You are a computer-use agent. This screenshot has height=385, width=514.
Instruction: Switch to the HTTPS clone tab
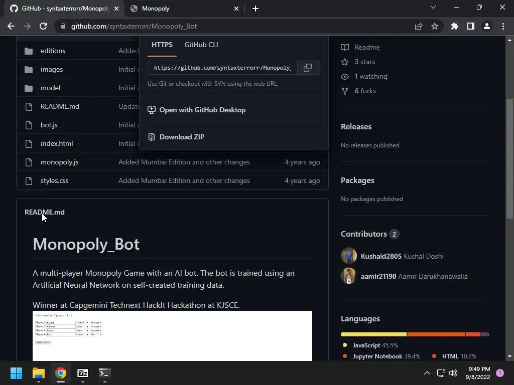(x=162, y=45)
